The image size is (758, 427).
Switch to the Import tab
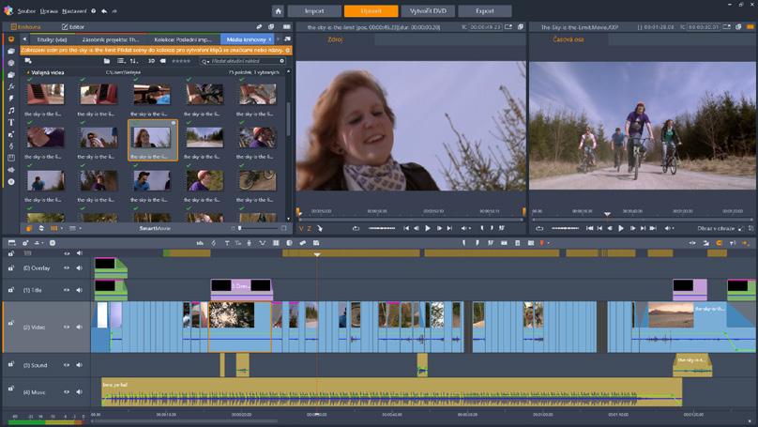pos(314,10)
